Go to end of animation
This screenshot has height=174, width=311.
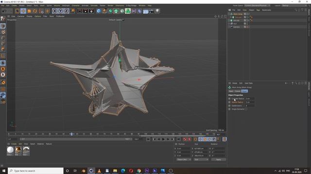click(x=178, y=139)
